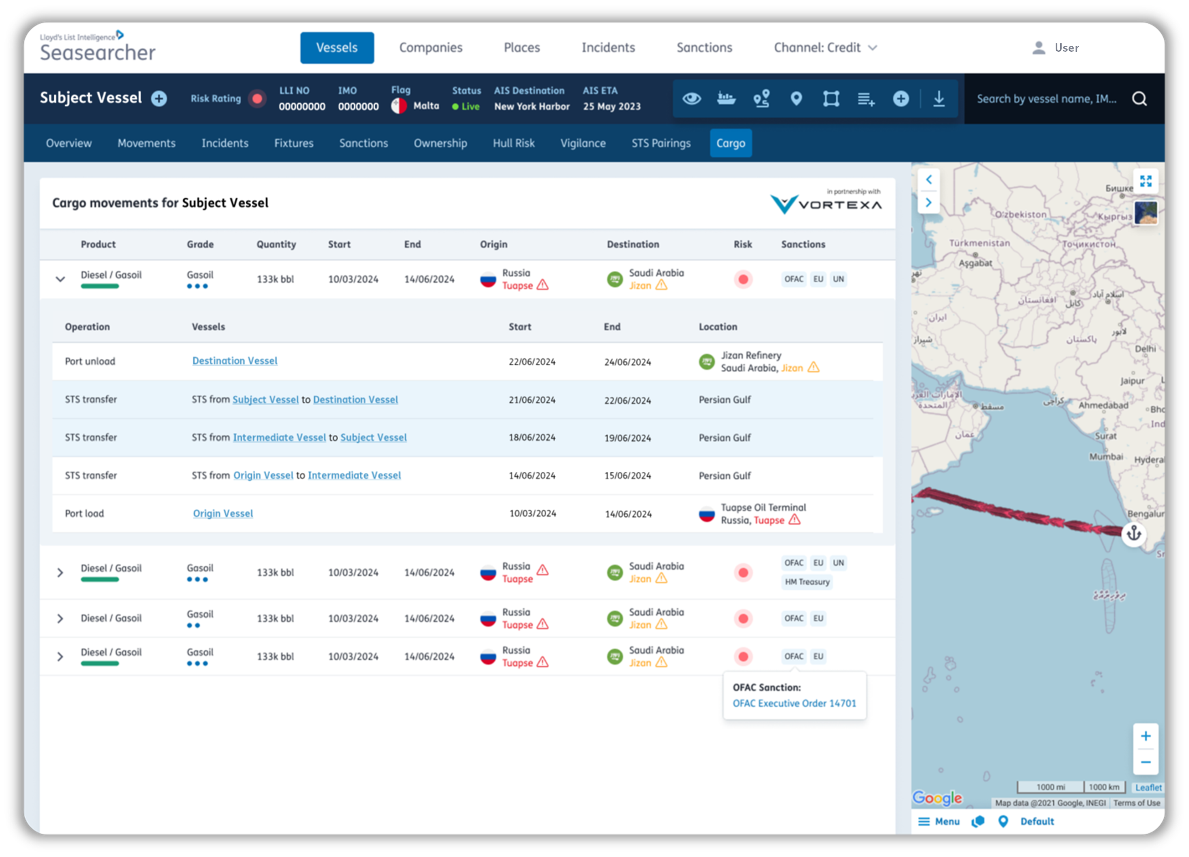Expand the second Diesel / Gasoil cargo row
Viewport: 1189px width, 857px height.
[60, 572]
